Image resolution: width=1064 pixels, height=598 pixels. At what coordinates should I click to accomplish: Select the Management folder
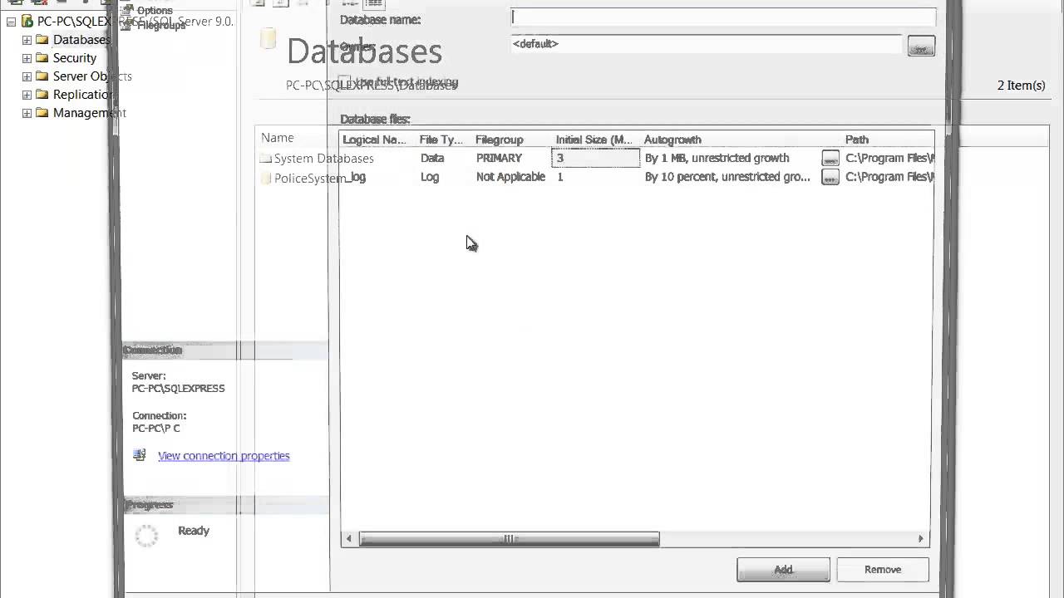click(x=90, y=113)
